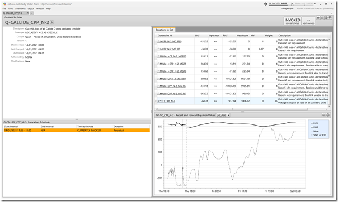Click the black marker point on the RHS line
The image size is (338, 202).
tap(269, 126)
